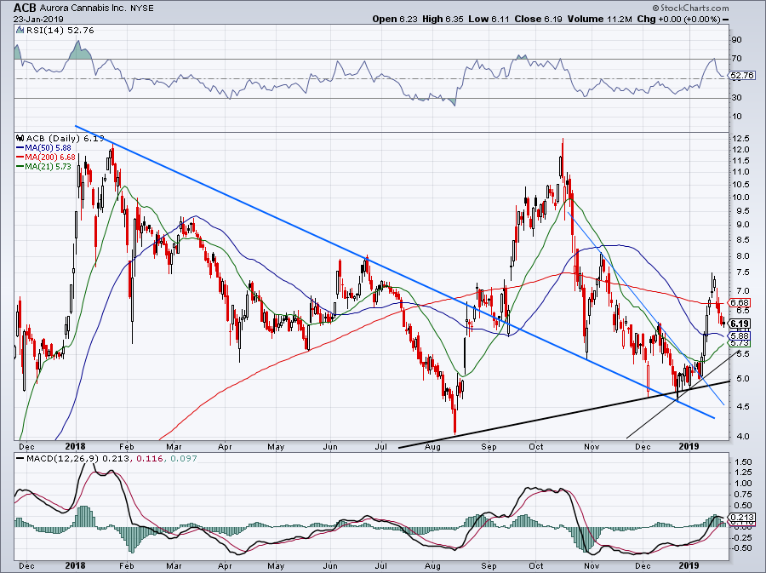The width and height of the screenshot is (766, 573).
Task: Click the 'MA(21) 5.73' legend entry
Action: click(x=48, y=167)
